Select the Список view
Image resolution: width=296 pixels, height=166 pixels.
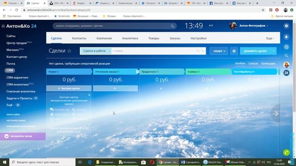click(253, 64)
